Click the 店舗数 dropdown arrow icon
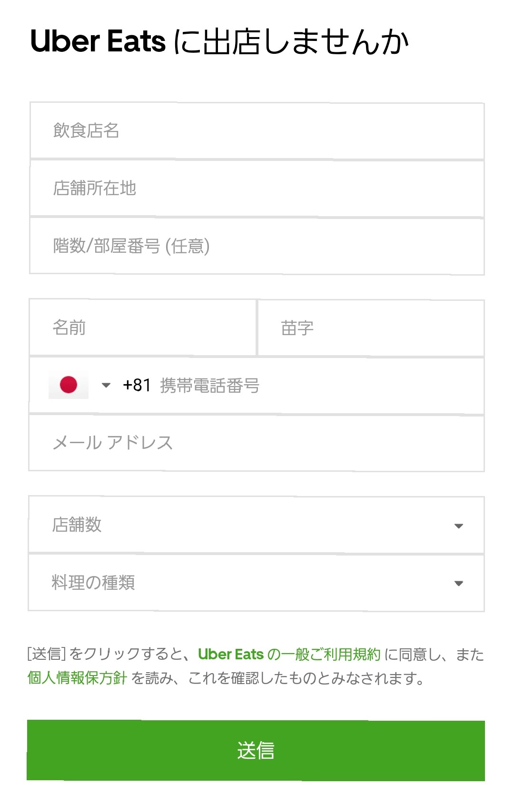 [x=459, y=526]
